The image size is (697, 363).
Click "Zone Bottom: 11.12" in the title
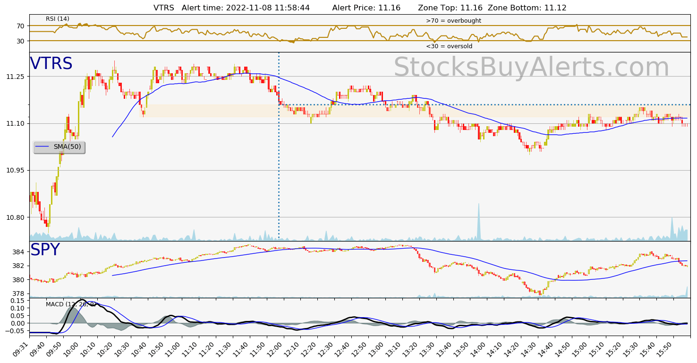coord(527,8)
